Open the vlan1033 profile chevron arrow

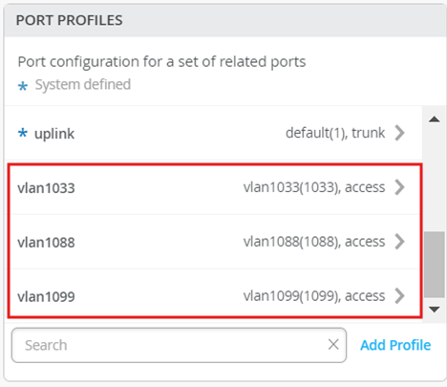pos(399,187)
